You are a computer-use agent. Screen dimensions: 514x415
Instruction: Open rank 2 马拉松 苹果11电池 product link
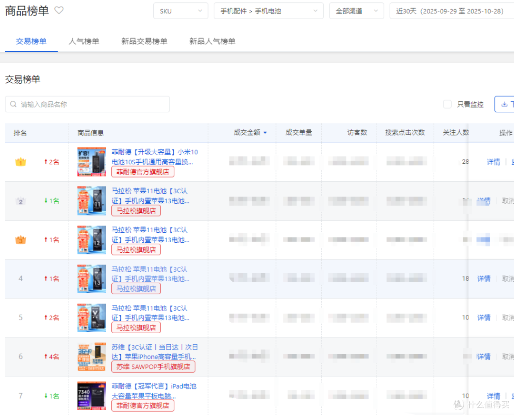pos(150,196)
